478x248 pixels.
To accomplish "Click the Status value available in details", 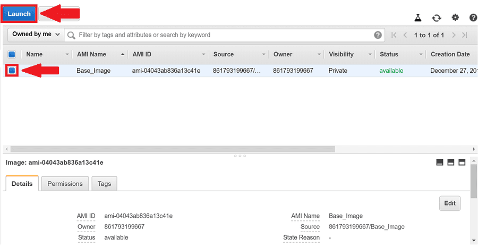I will [x=116, y=237].
